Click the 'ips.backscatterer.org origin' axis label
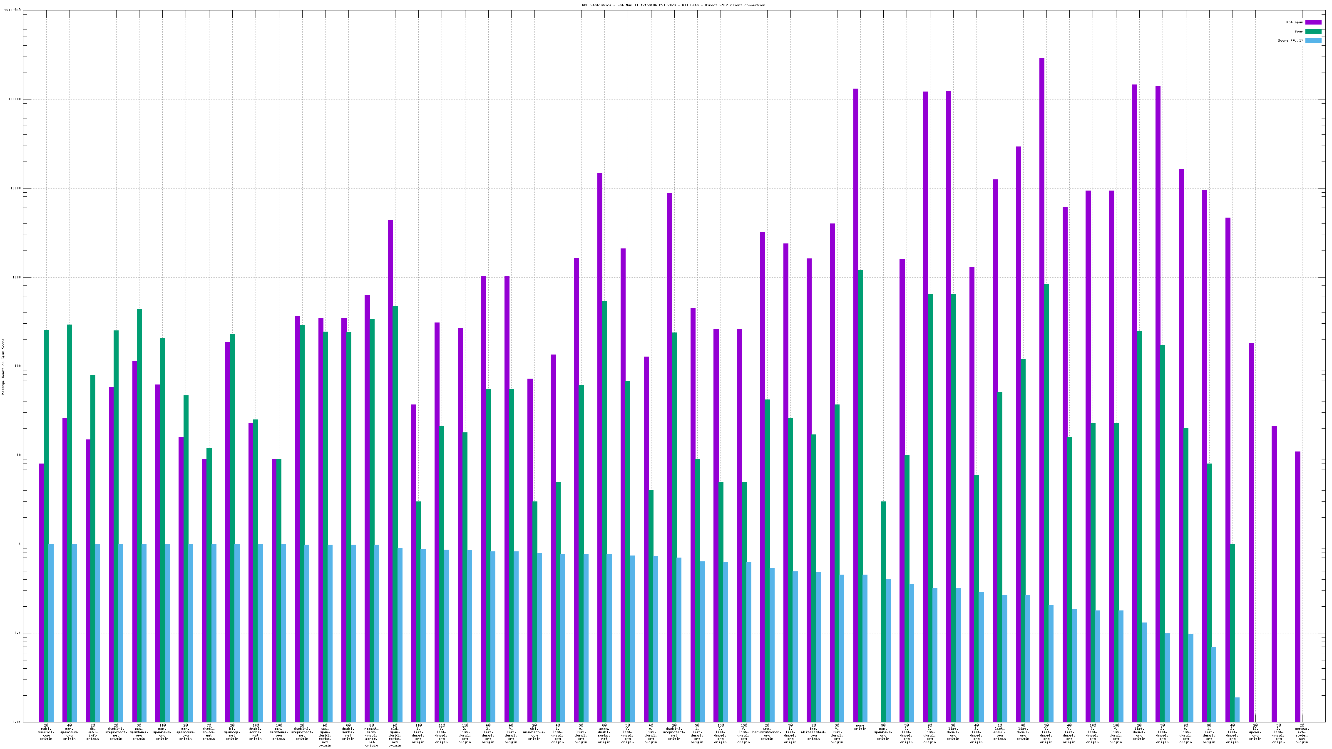The height and width of the screenshot is (749, 1332). coord(767,732)
